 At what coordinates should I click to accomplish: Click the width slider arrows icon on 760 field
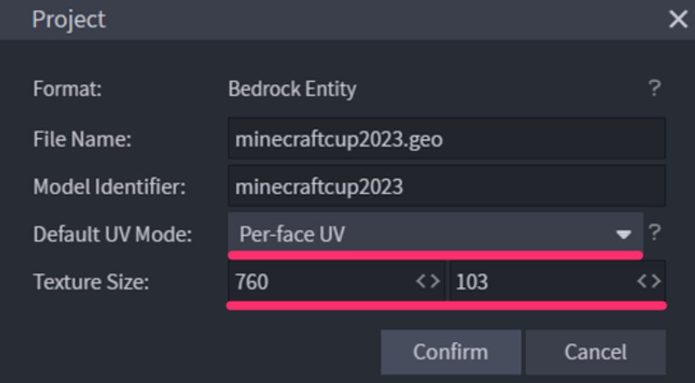[x=428, y=281]
